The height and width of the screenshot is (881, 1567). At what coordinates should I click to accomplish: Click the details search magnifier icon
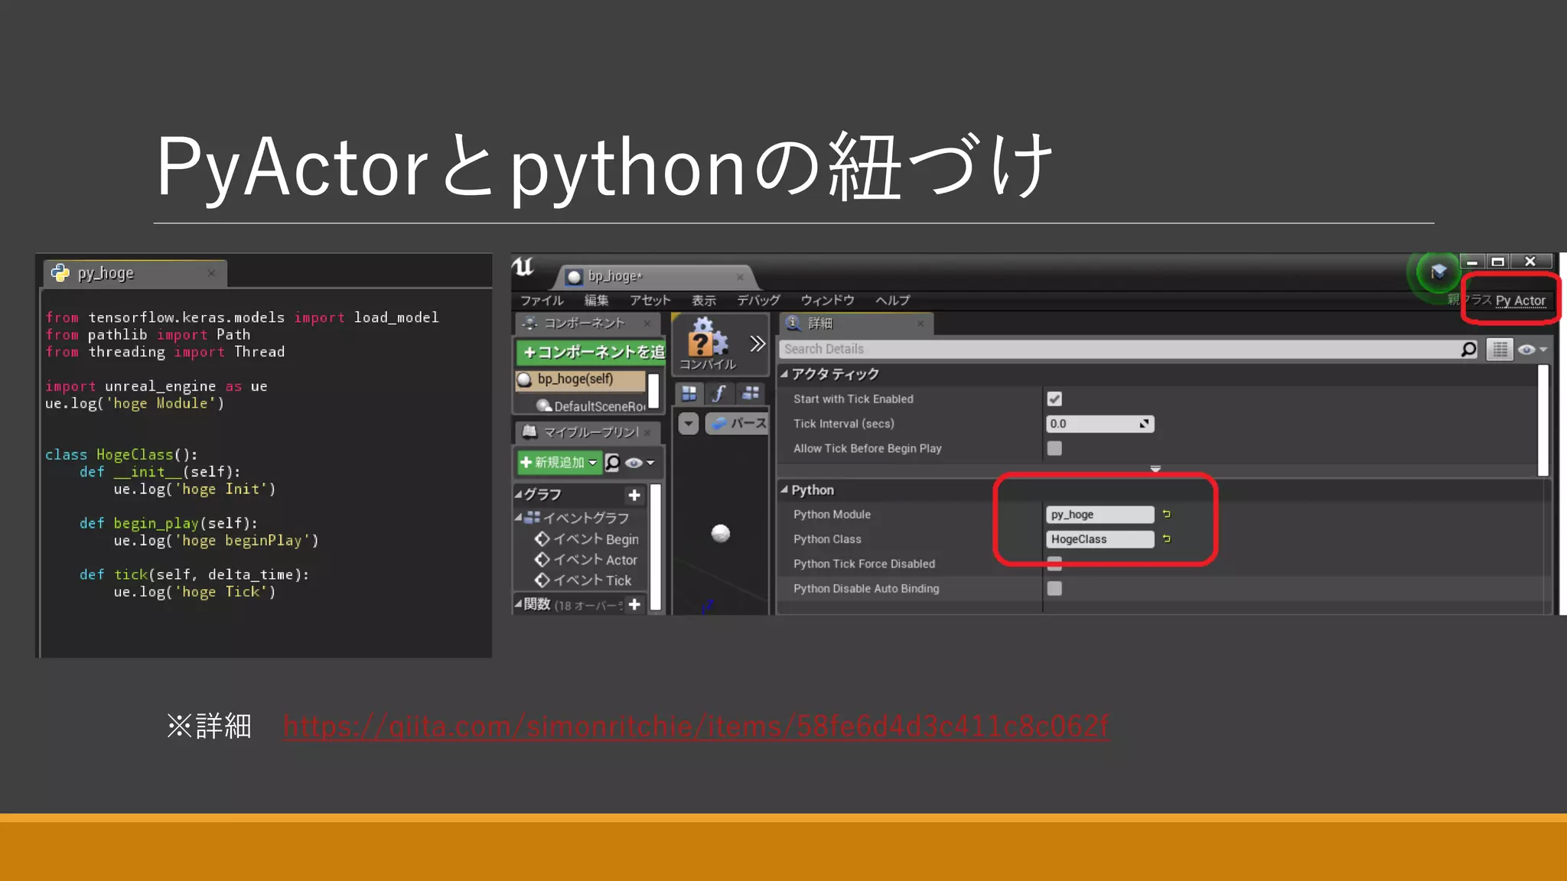[1469, 349]
